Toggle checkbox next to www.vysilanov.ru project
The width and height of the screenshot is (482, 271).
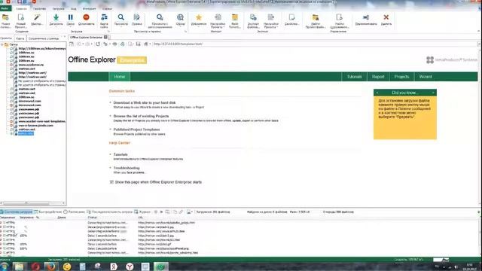[x=12, y=65]
